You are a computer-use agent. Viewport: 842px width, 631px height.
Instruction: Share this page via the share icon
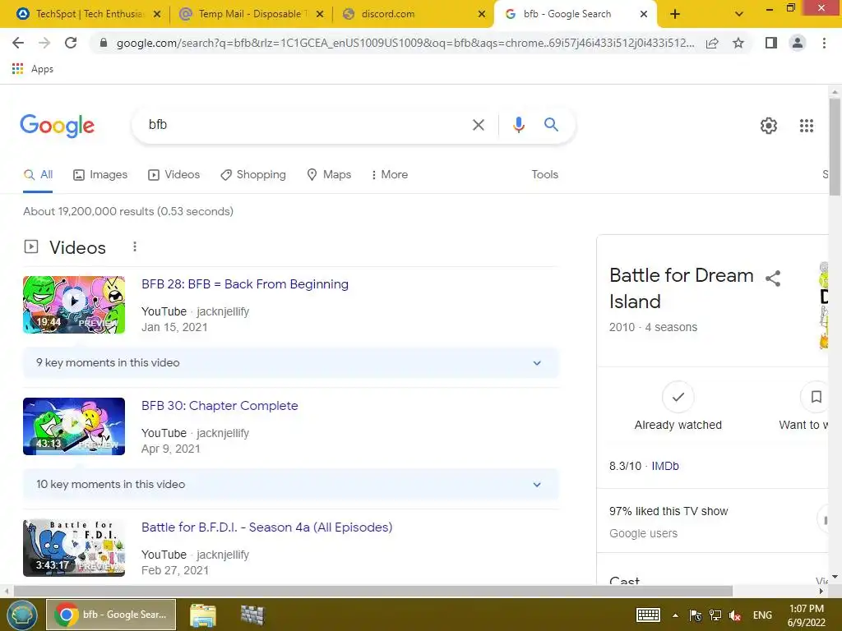712,43
